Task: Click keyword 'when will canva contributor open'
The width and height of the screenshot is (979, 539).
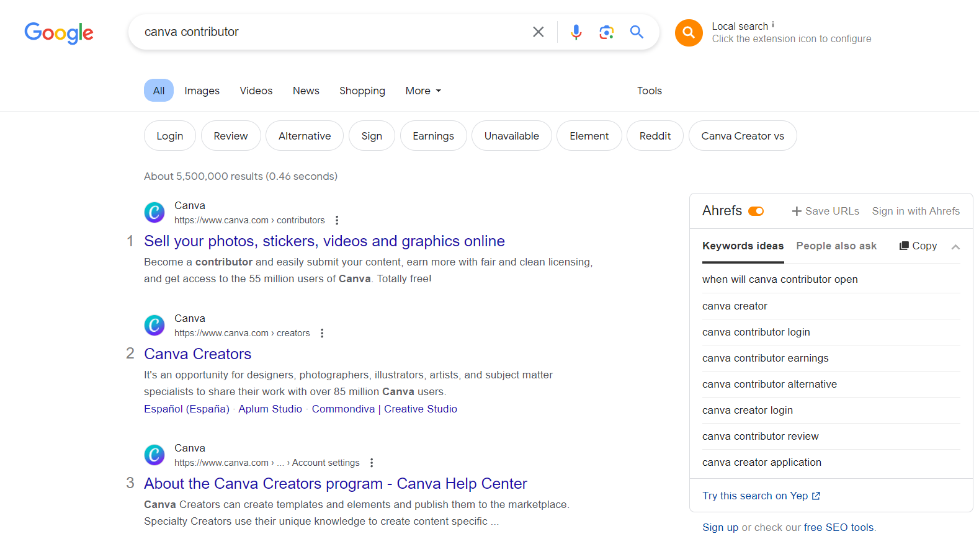Action: 780,279
